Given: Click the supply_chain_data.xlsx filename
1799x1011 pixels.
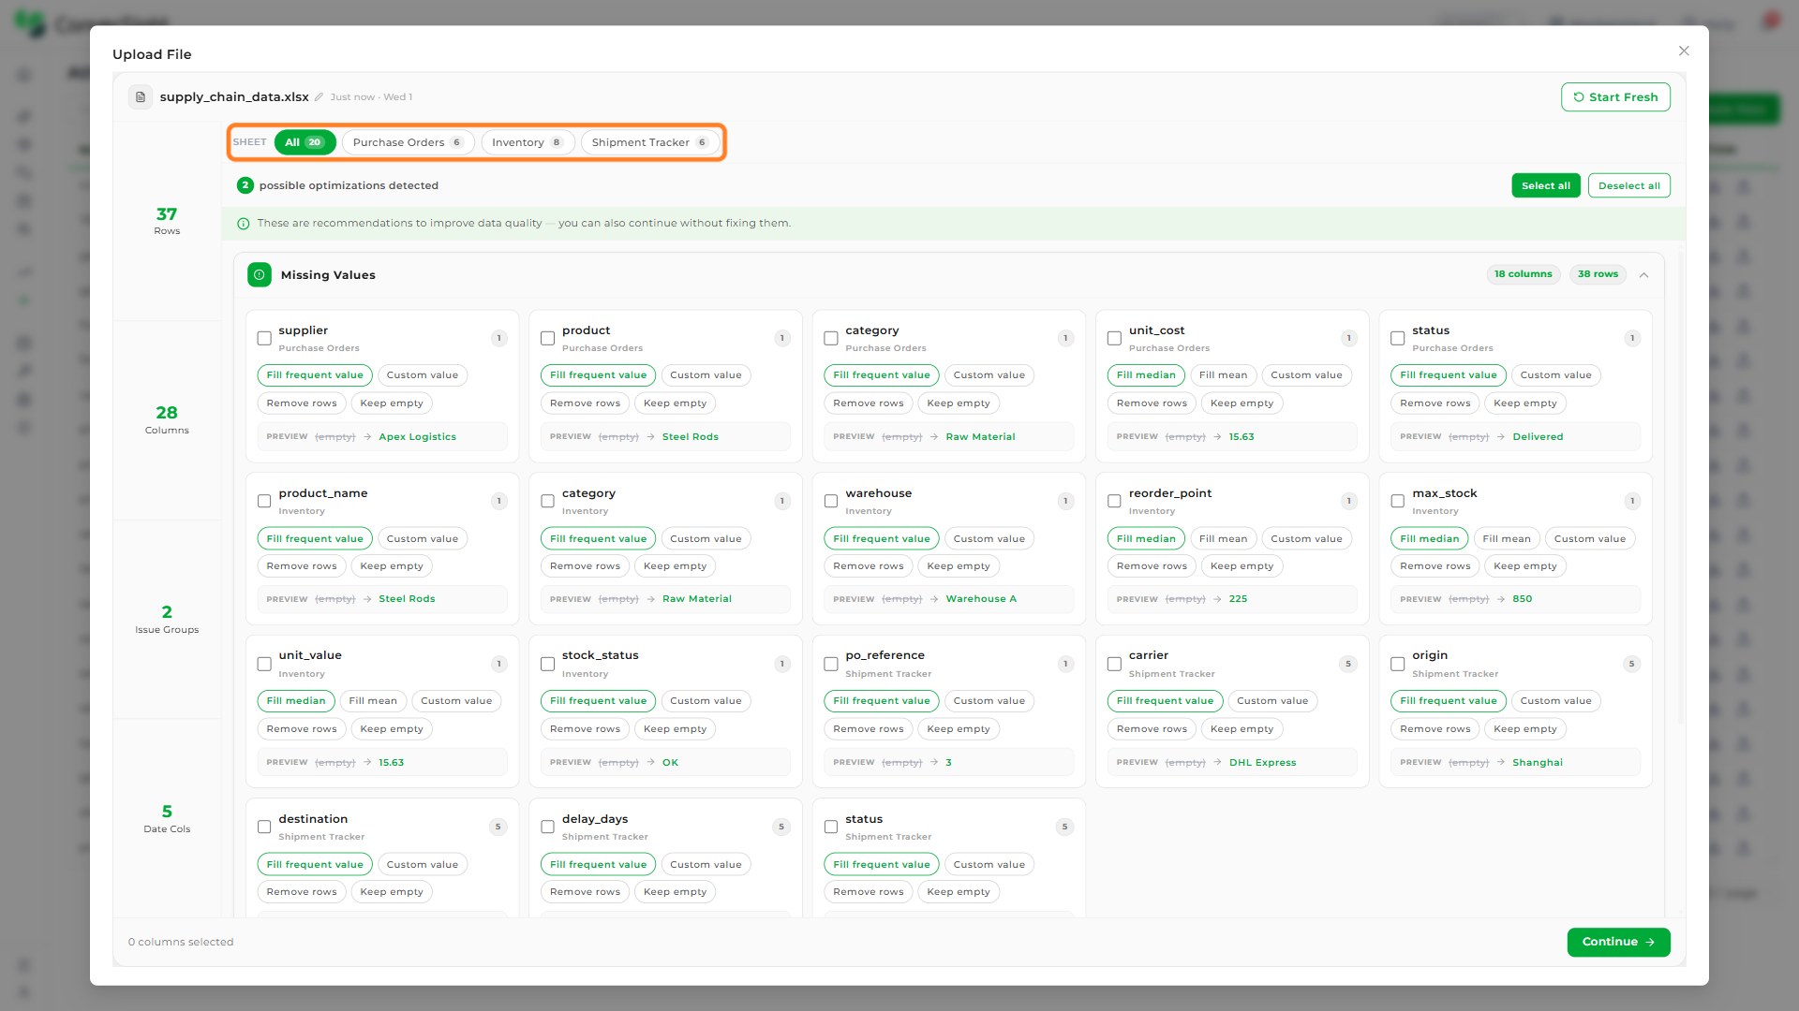Looking at the screenshot, I should [234, 97].
